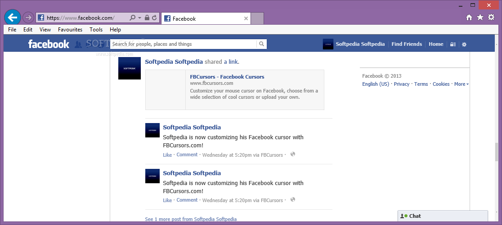
Task: Open the friend requests icon in header
Action: click(x=78, y=44)
